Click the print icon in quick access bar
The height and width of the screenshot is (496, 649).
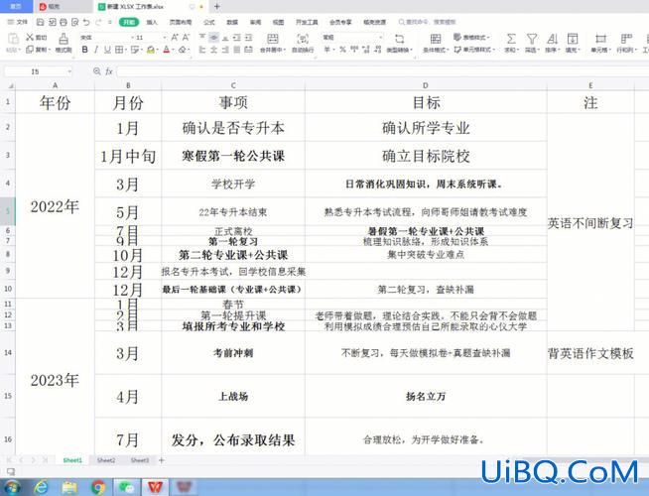coord(64,22)
